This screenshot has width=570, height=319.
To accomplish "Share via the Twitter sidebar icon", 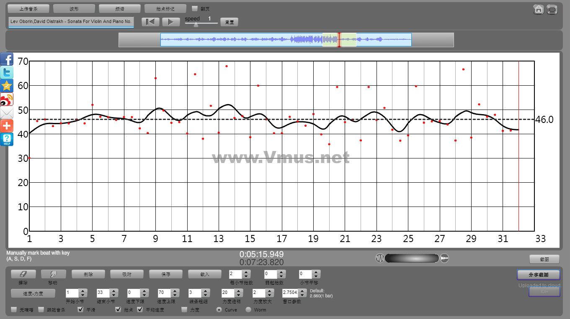I will [7, 72].
